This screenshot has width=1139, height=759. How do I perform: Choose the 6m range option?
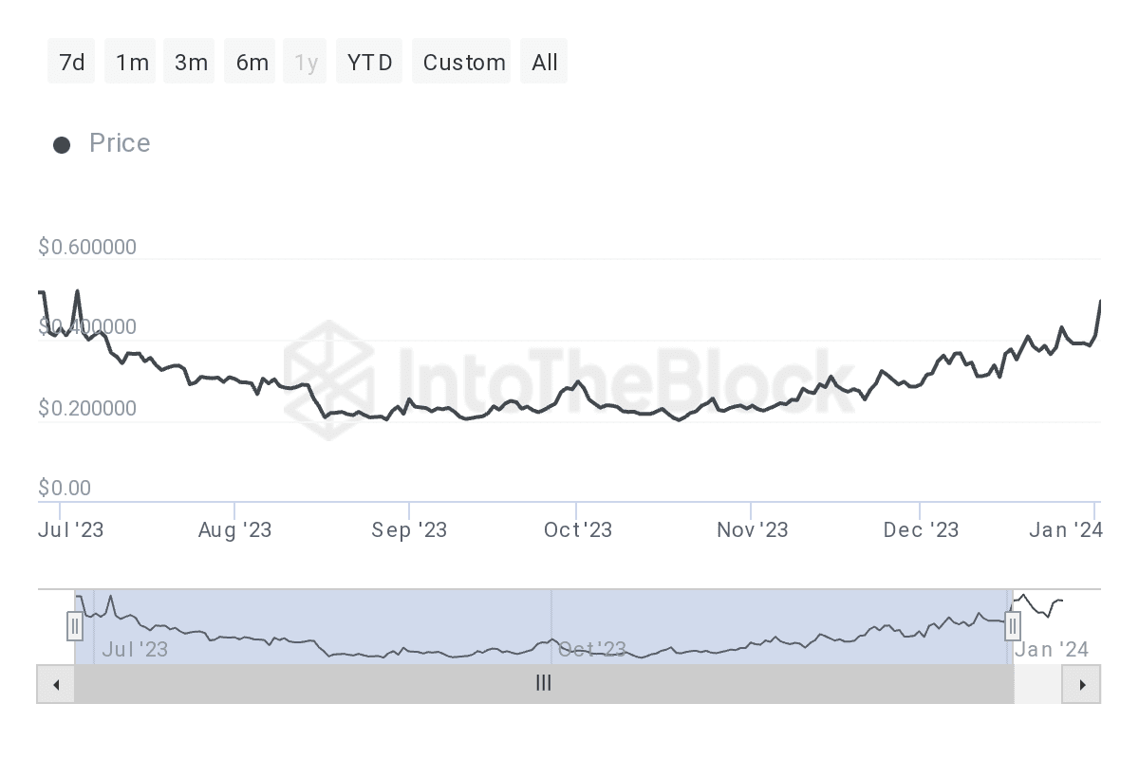click(250, 61)
